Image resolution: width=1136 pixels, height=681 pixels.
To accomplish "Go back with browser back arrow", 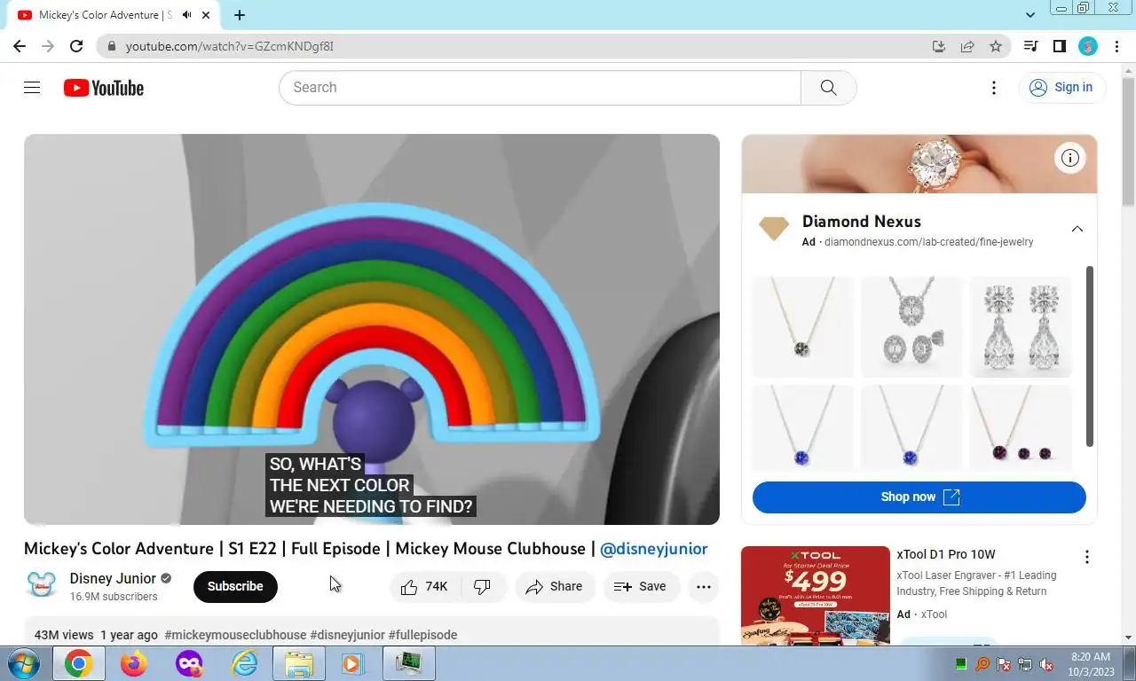I will tap(20, 46).
